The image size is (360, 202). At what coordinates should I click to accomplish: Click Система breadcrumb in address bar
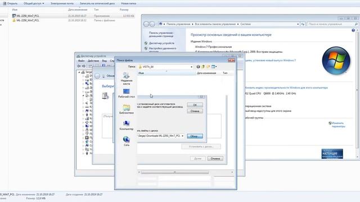(245, 24)
